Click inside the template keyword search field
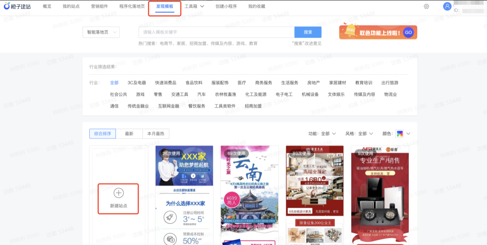The image size is (487, 245). 213,32
